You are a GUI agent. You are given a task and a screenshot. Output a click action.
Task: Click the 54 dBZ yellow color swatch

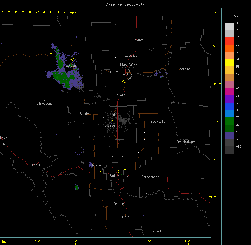[229, 63]
